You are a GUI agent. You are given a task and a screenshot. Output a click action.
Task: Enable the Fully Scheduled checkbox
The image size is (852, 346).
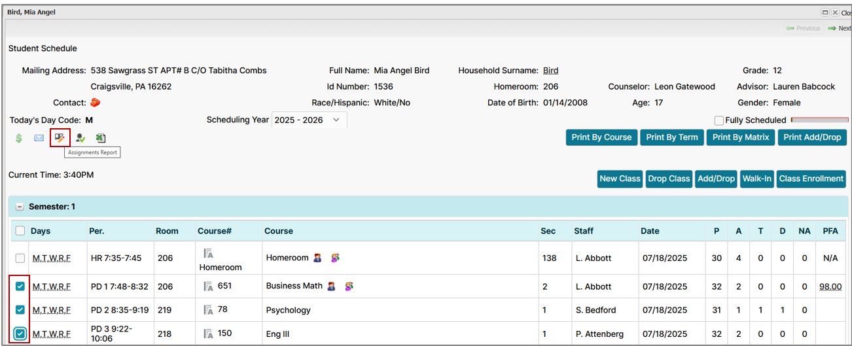tap(719, 120)
